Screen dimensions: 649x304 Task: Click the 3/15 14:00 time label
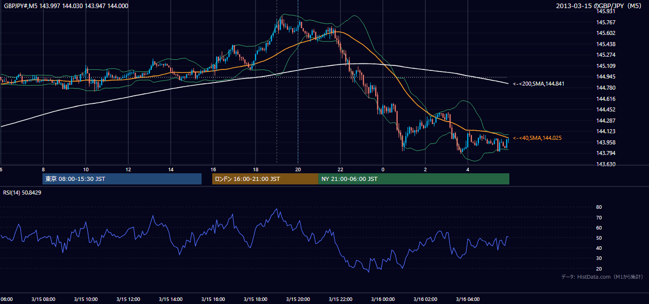(170, 299)
